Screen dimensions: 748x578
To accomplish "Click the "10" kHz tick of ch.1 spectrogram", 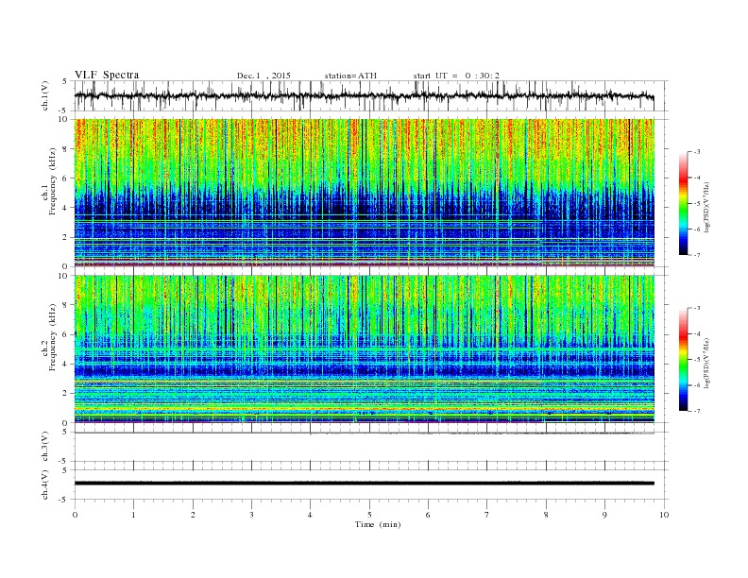I will [x=65, y=119].
